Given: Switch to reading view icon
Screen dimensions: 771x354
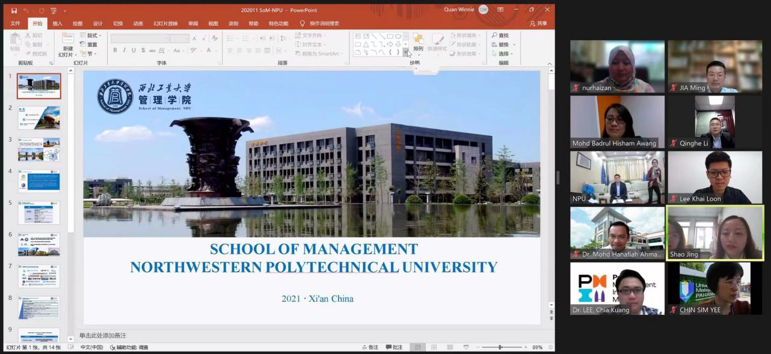Looking at the screenshot, I should click(x=449, y=347).
